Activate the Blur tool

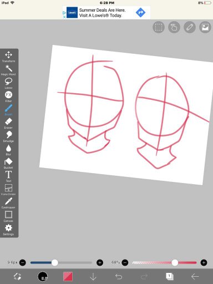[8, 150]
